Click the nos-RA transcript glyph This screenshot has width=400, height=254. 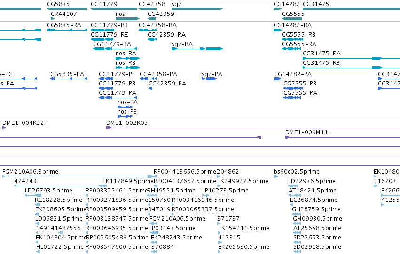(127, 58)
